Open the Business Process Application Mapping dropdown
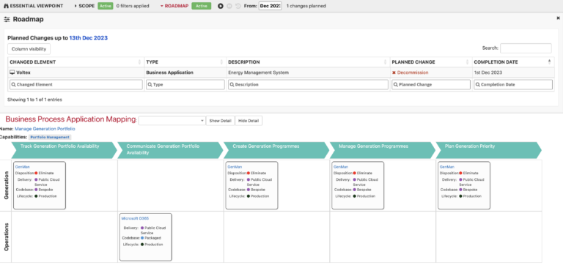 tap(172, 121)
